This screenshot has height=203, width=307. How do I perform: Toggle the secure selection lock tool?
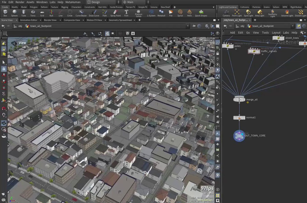4,69
